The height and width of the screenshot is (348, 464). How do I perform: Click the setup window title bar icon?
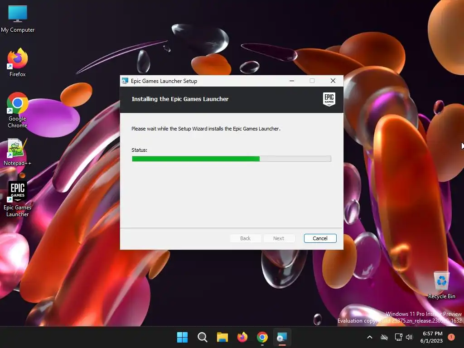(x=125, y=81)
